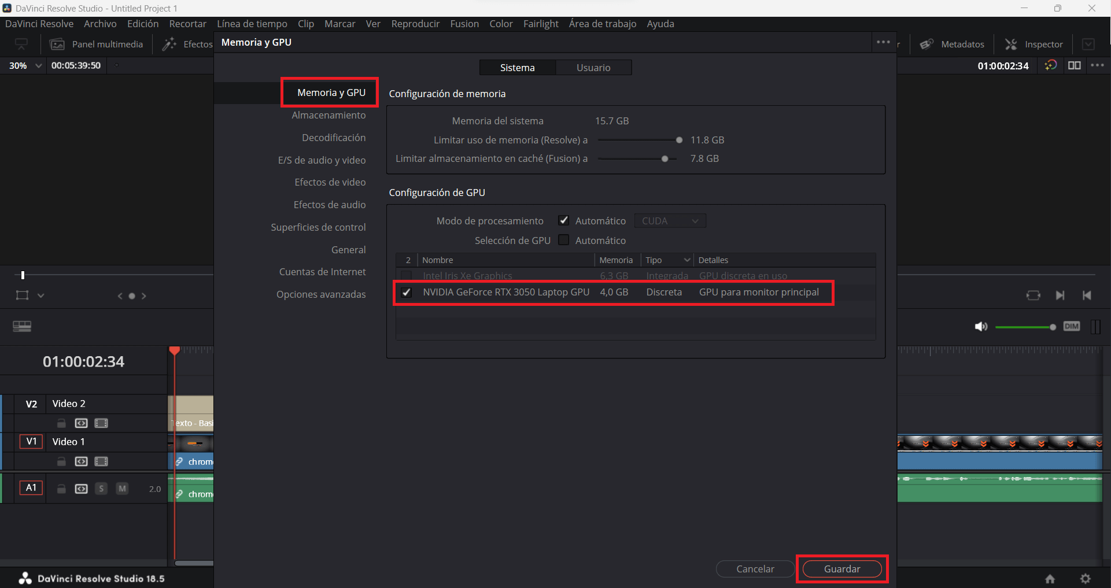This screenshot has width=1111, height=588.
Task: Click the dual viewer mode icon
Action: click(1075, 65)
